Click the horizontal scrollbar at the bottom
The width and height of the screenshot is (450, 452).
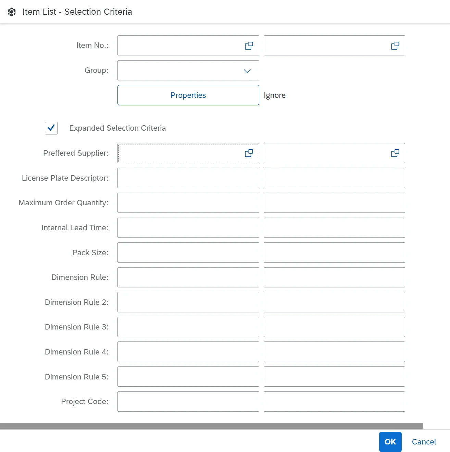211,426
